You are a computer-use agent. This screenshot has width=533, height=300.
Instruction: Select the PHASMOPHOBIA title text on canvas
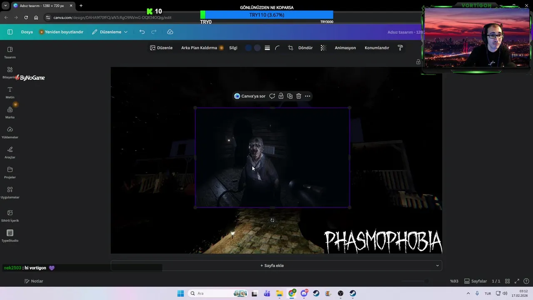383,241
